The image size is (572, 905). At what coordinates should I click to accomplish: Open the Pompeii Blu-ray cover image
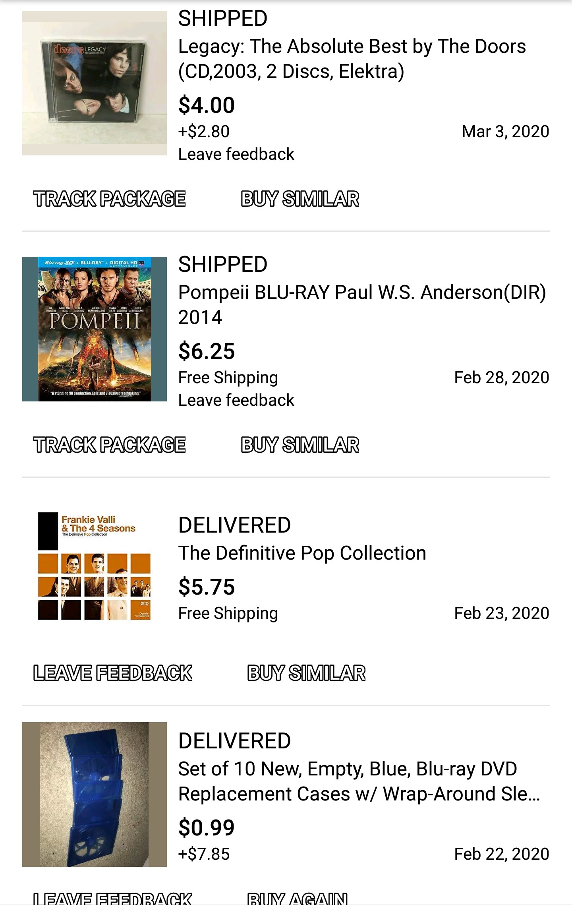point(95,329)
